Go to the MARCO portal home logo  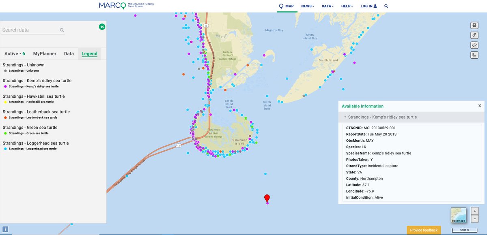coord(126,6)
